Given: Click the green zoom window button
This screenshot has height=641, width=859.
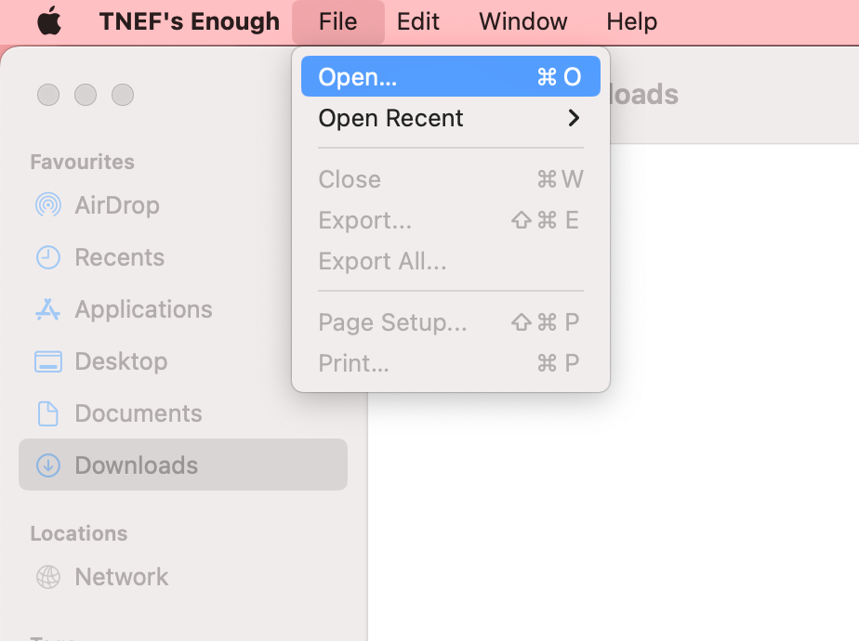Looking at the screenshot, I should 123,95.
